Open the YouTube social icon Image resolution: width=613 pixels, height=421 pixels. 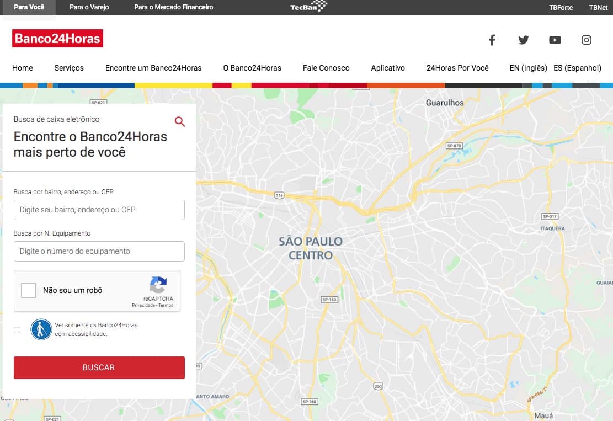(x=555, y=40)
